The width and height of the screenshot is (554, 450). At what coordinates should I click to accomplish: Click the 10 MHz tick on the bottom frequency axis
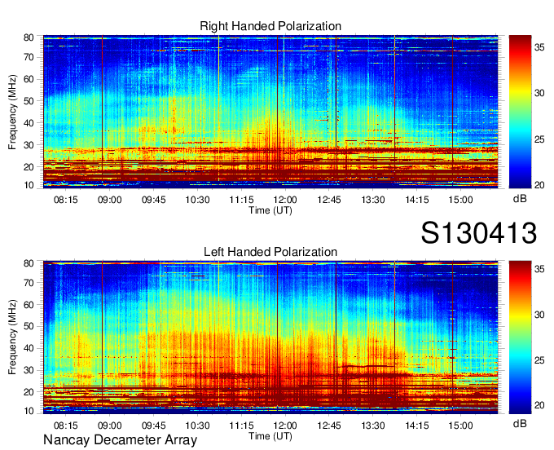tap(29, 411)
